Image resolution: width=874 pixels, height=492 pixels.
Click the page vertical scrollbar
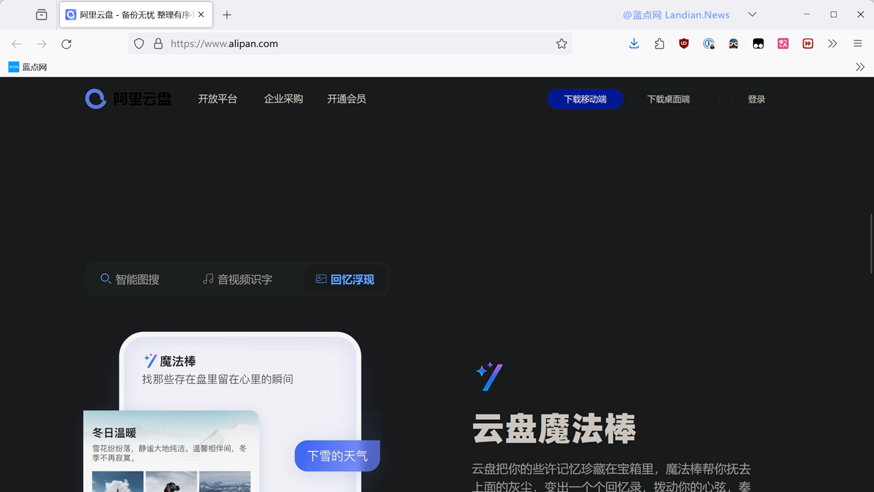[871, 244]
